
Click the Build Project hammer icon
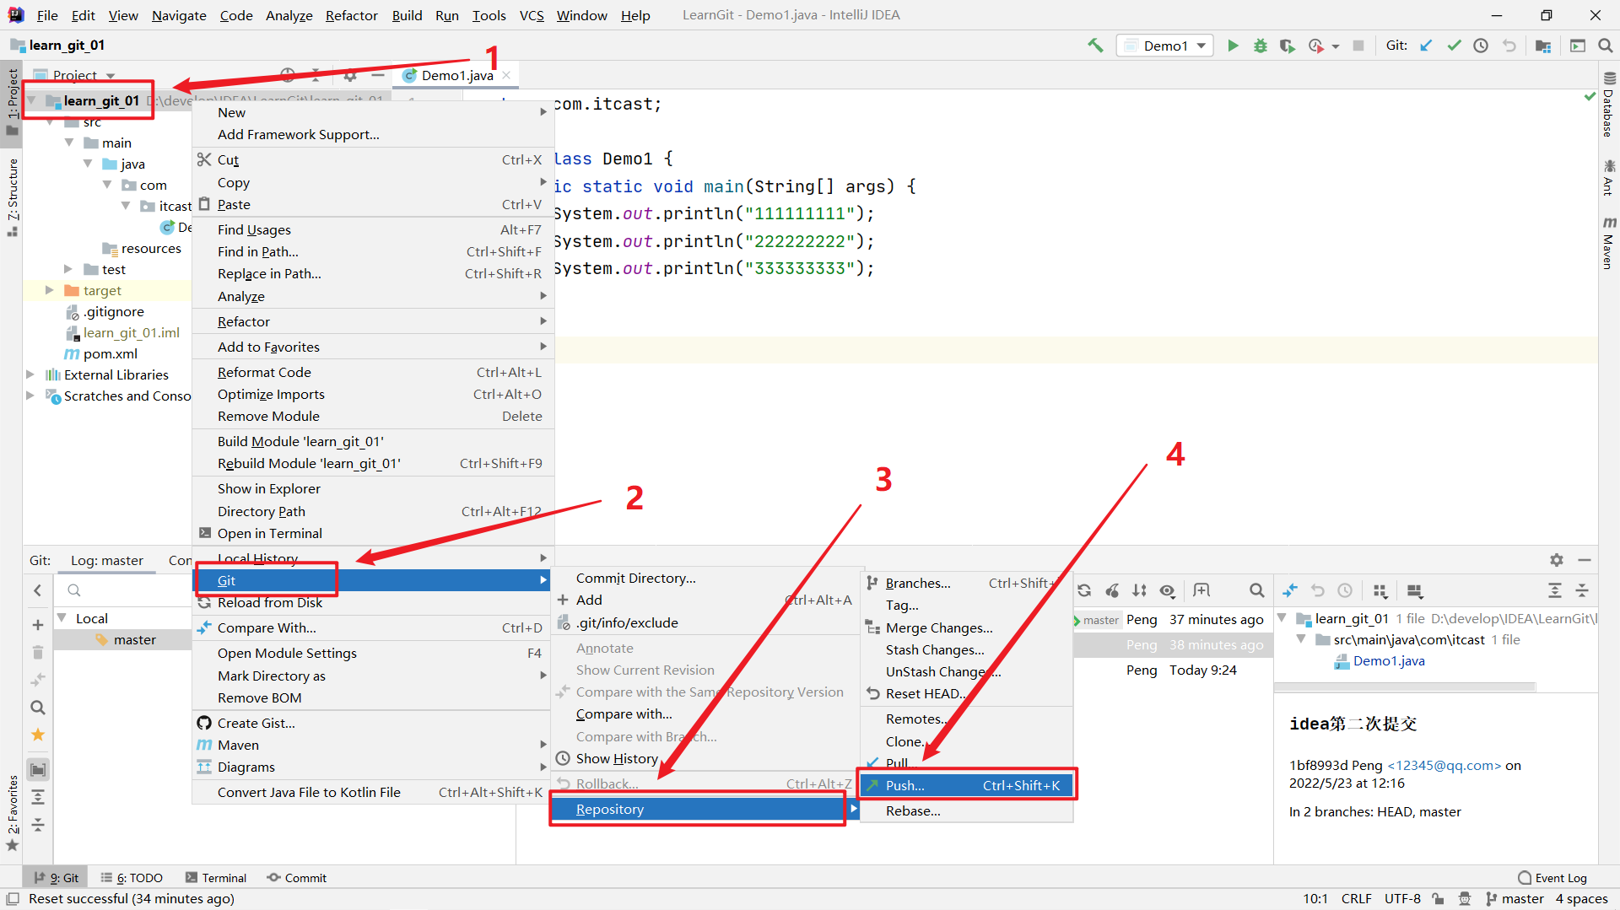pyautogui.click(x=1095, y=46)
